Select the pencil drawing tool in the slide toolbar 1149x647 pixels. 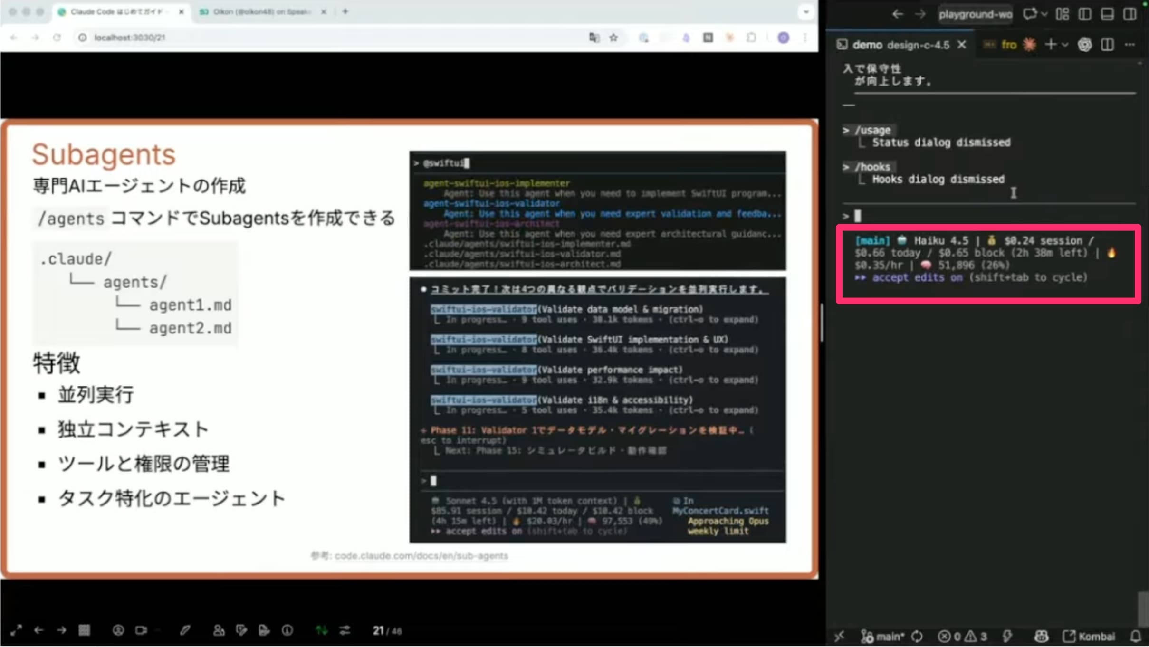pos(186,630)
